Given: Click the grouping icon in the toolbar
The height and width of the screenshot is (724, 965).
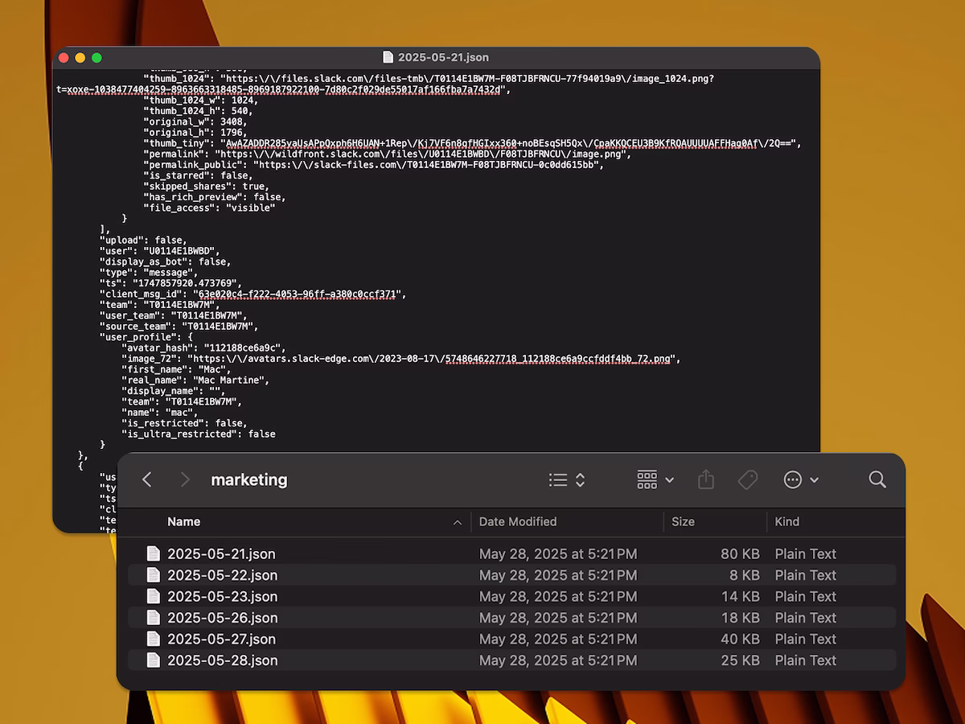Looking at the screenshot, I should (x=647, y=479).
